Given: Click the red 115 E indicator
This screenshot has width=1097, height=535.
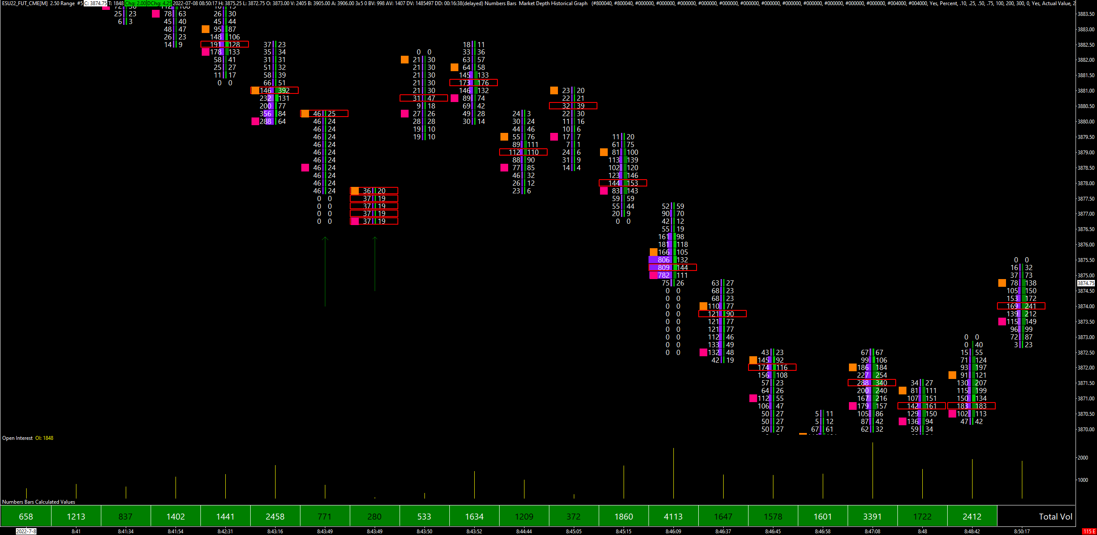Looking at the screenshot, I should coord(1089,532).
